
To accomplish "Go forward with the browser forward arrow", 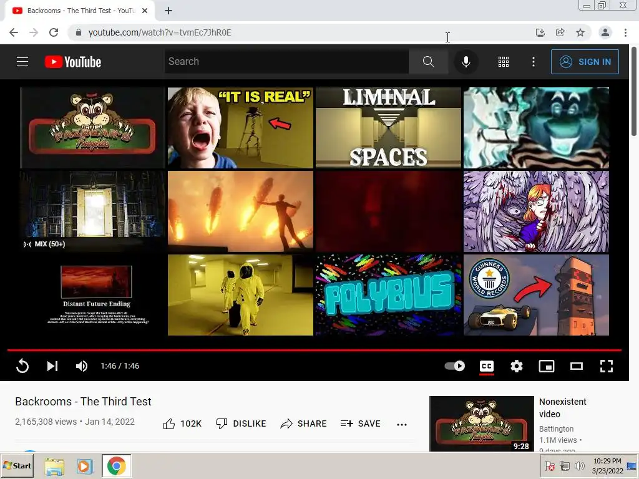I will (34, 32).
